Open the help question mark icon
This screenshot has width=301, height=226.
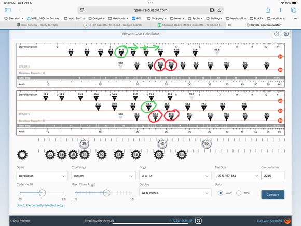coord(277,34)
